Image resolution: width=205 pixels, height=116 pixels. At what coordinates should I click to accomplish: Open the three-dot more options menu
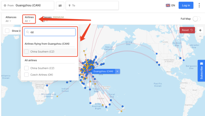[199, 5]
